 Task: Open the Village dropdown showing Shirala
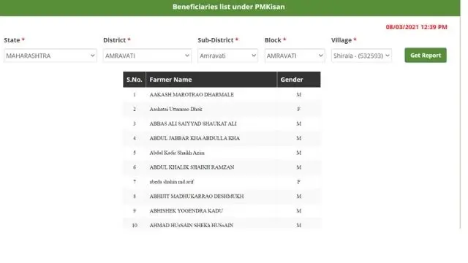click(361, 56)
